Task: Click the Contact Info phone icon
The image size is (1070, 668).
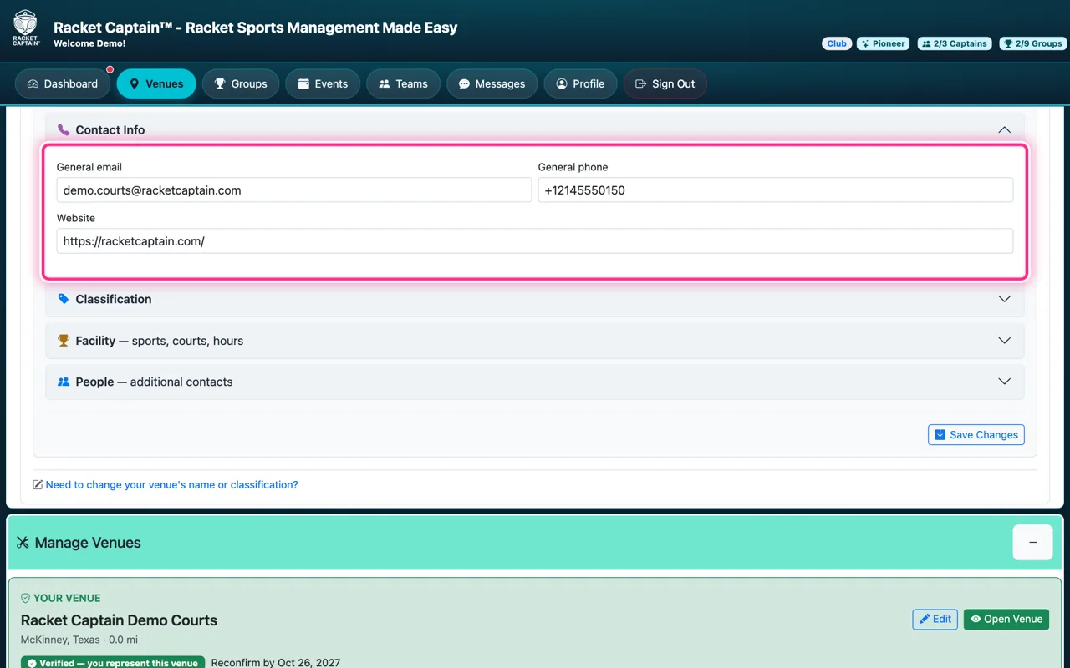Action: point(64,129)
